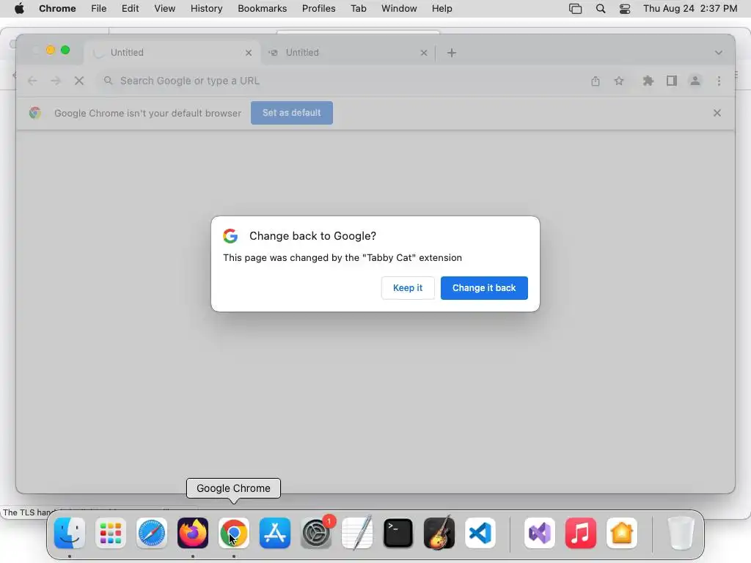The width and height of the screenshot is (751, 563).
Task: Close the first Untitled tab
Action: (x=248, y=53)
